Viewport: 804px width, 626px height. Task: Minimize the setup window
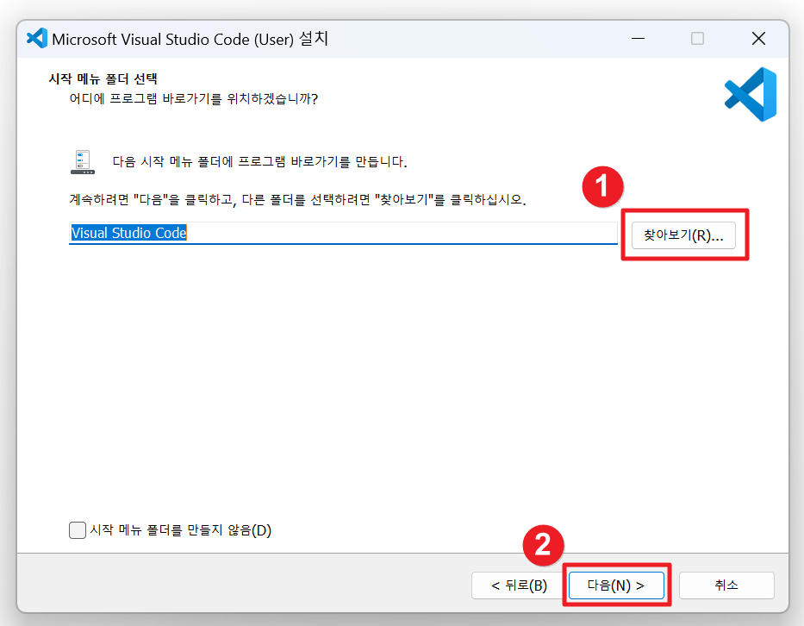pos(638,39)
